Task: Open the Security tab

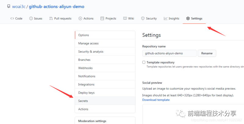Action: (x=149, y=19)
